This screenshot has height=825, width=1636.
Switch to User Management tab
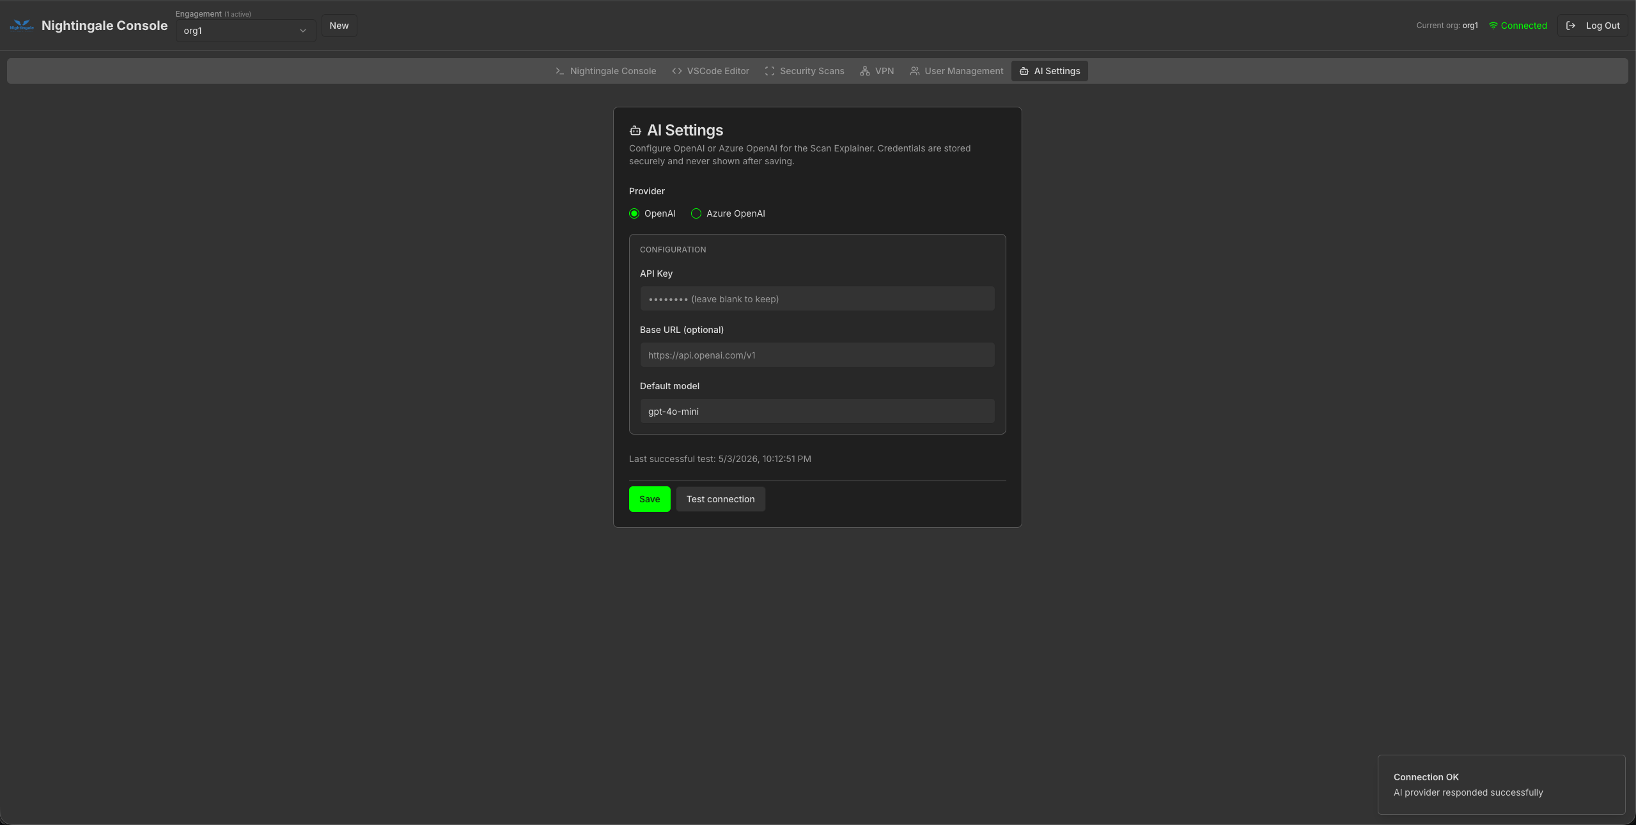point(956,71)
